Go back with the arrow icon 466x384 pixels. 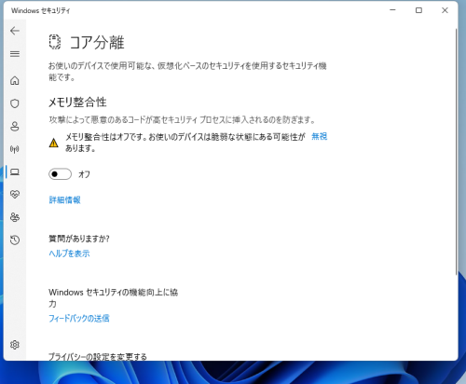[x=15, y=31]
